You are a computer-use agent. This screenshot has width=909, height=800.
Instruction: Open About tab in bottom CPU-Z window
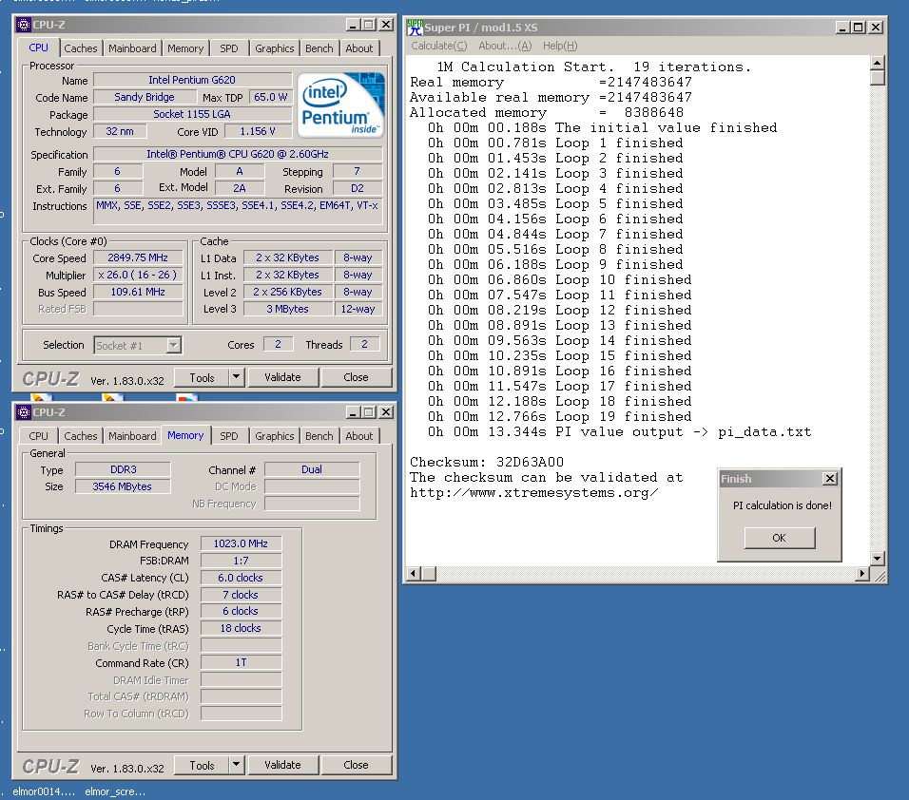[359, 436]
